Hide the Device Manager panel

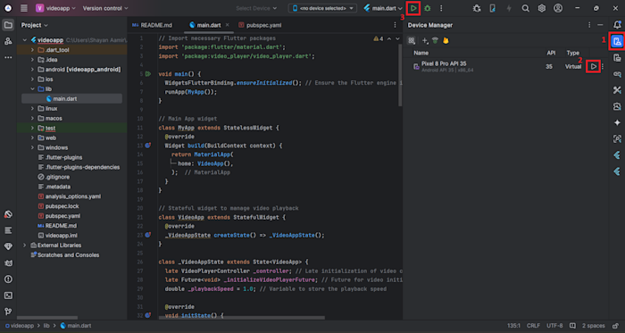(600, 25)
